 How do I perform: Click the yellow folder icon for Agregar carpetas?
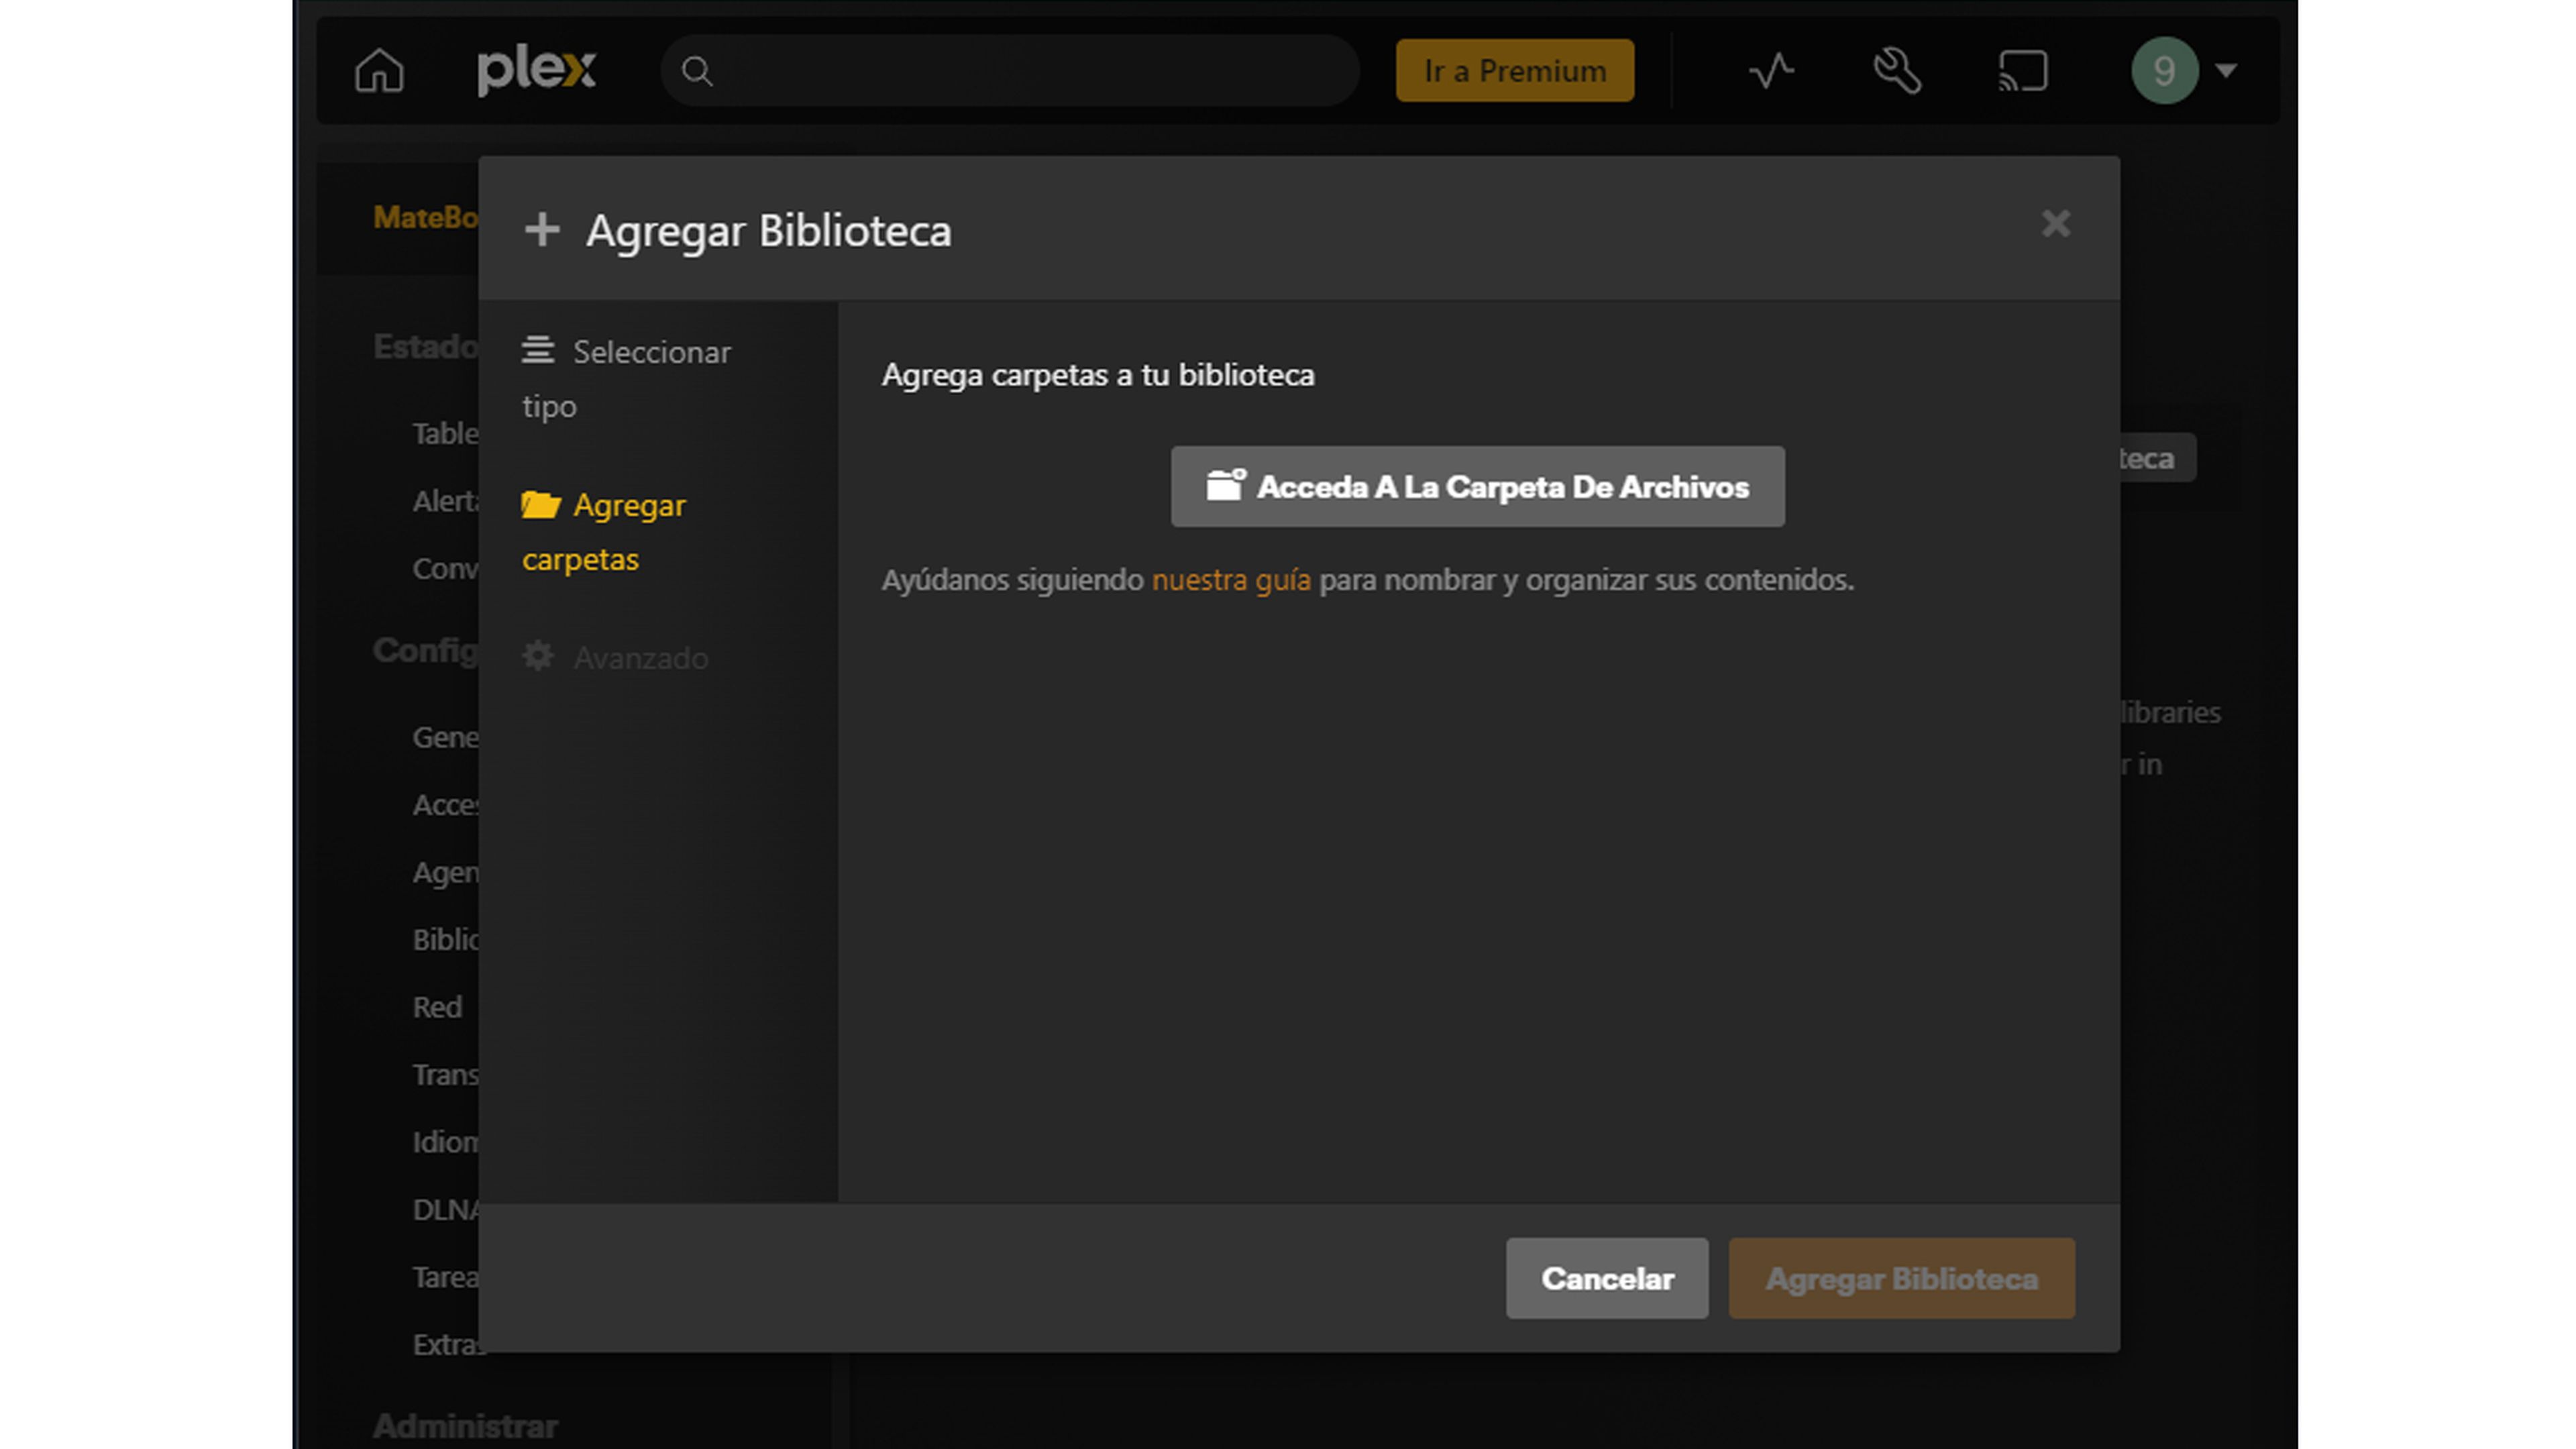pos(541,504)
